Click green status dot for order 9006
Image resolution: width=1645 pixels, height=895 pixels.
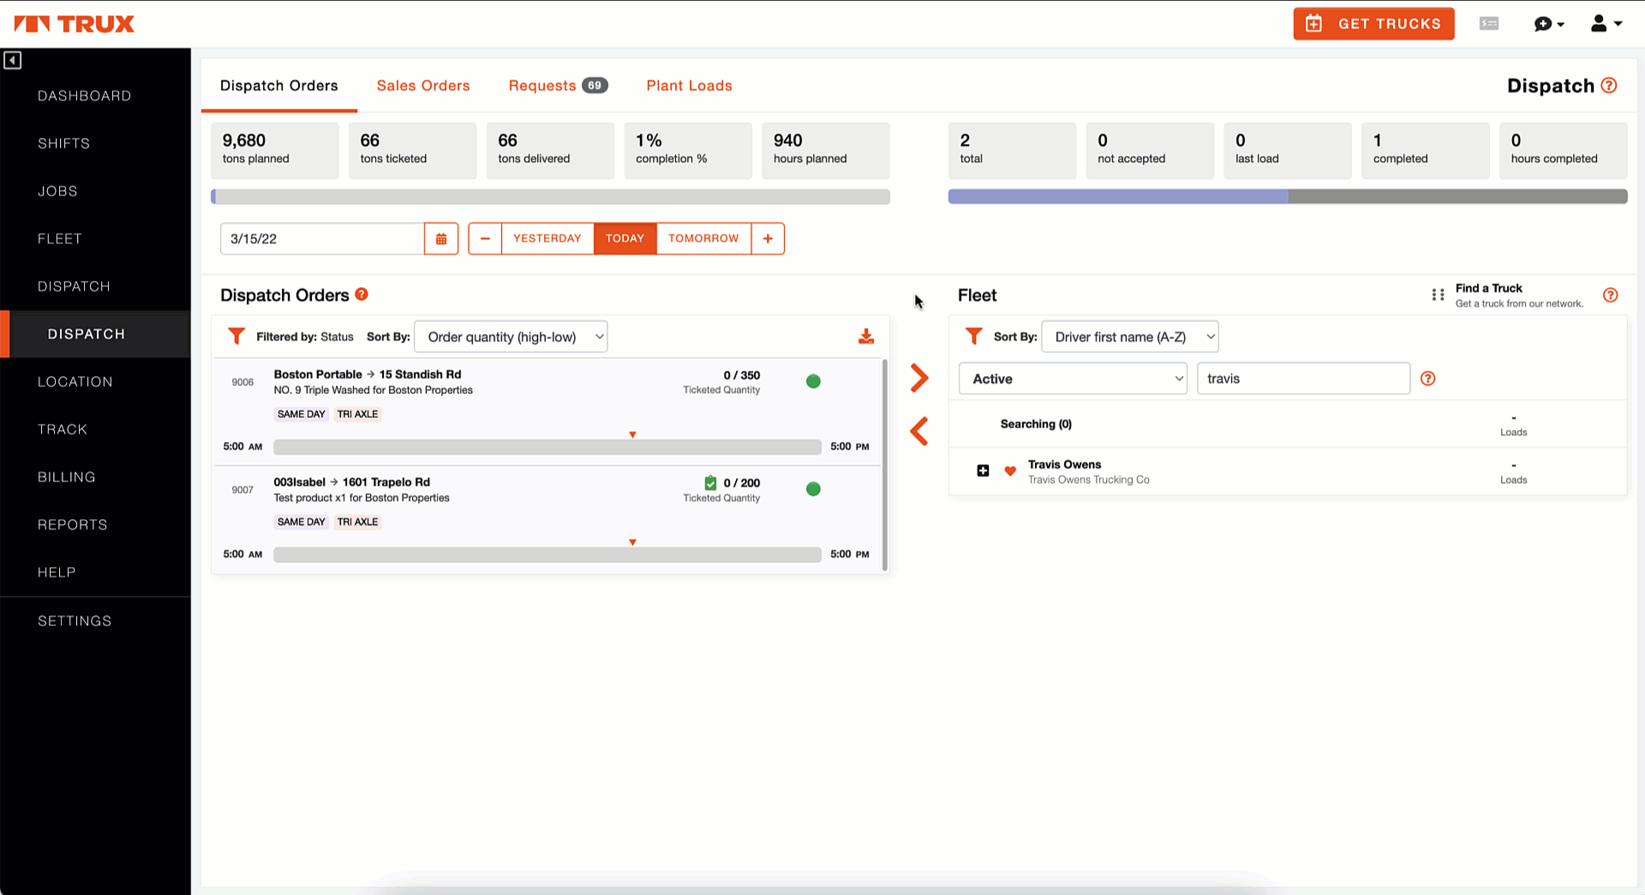[x=814, y=381]
